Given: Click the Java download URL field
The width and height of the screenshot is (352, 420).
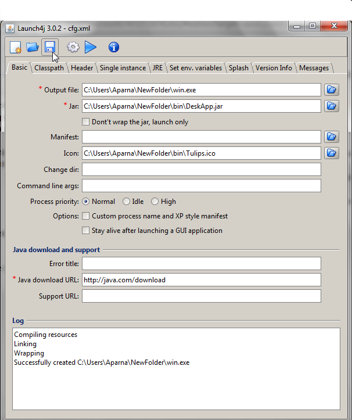Looking at the screenshot, I should (202, 280).
